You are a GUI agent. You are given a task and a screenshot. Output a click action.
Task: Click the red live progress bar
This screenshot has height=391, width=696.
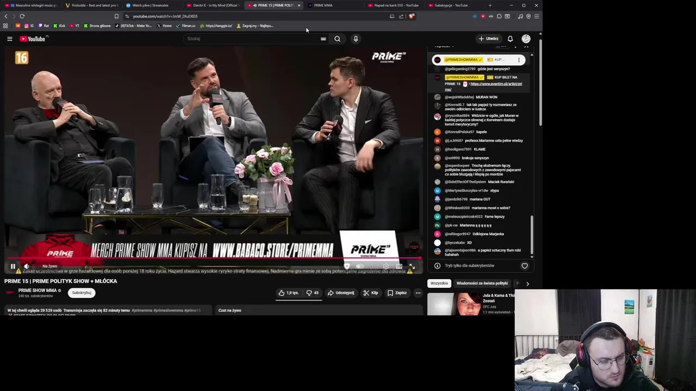point(213,258)
